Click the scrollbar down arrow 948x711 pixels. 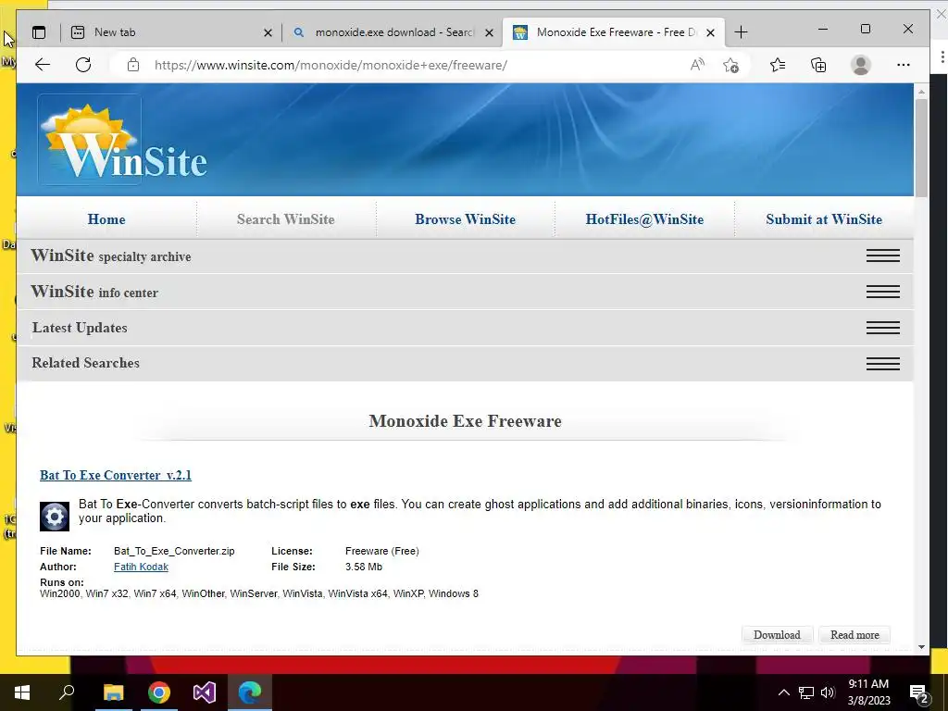(x=921, y=647)
